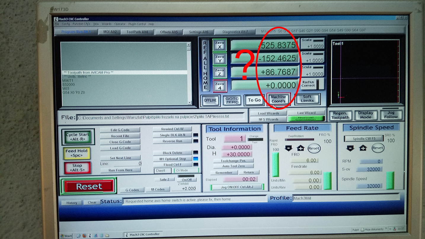Click Spindle CW F5 button
The width and height of the screenshot is (425, 239).
[x=364, y=138]
